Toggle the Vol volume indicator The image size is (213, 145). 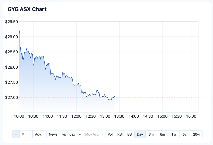(110, 134)
